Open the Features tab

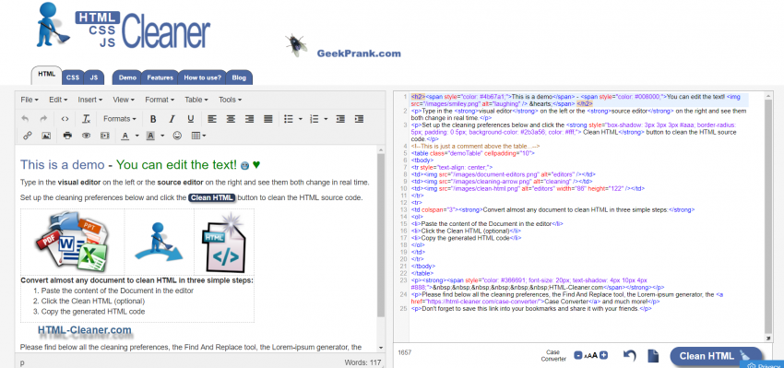point(160,77)
